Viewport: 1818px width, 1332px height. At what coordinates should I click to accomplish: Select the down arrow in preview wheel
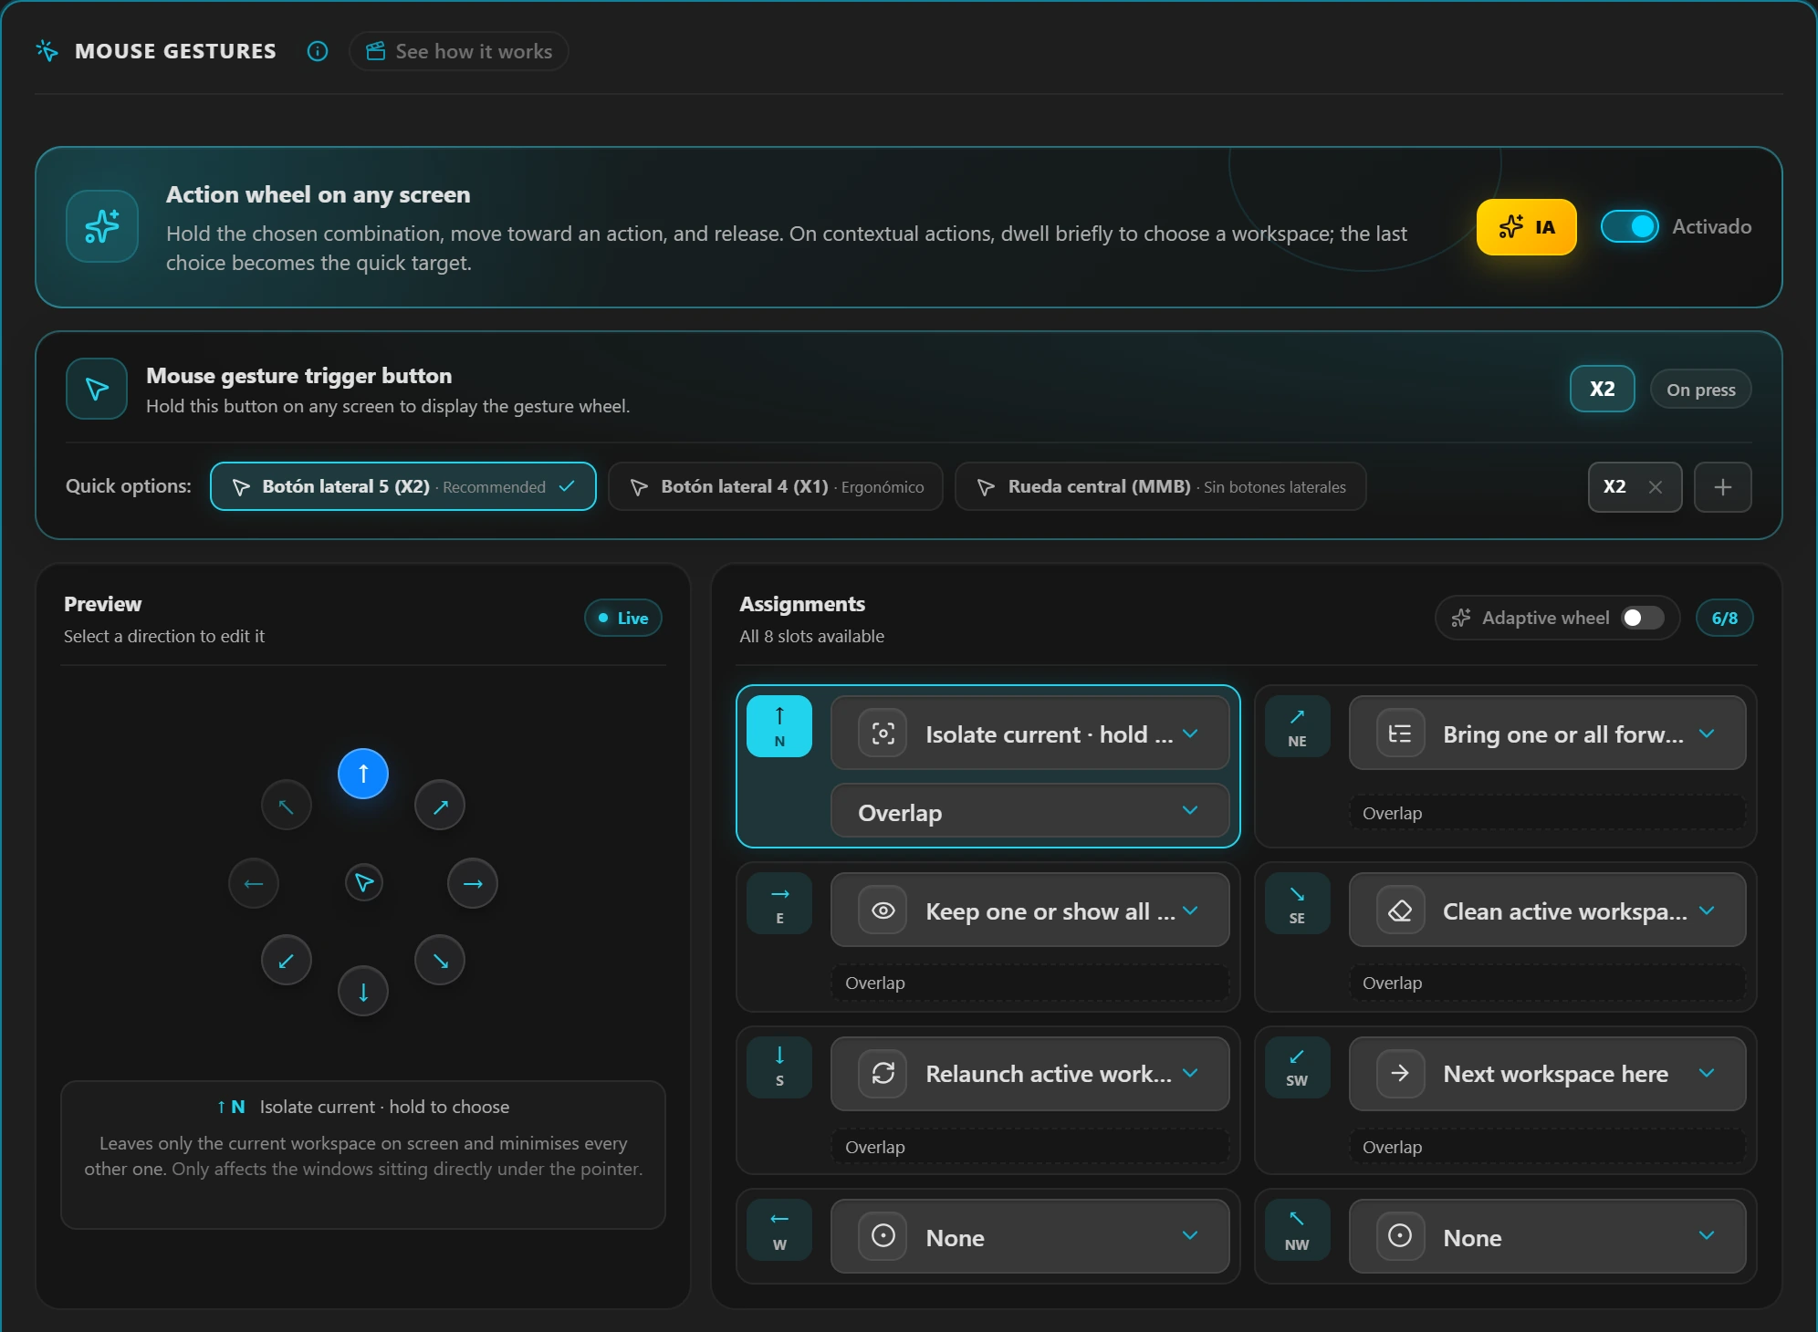pyautogui.click(x=363, y=992)
